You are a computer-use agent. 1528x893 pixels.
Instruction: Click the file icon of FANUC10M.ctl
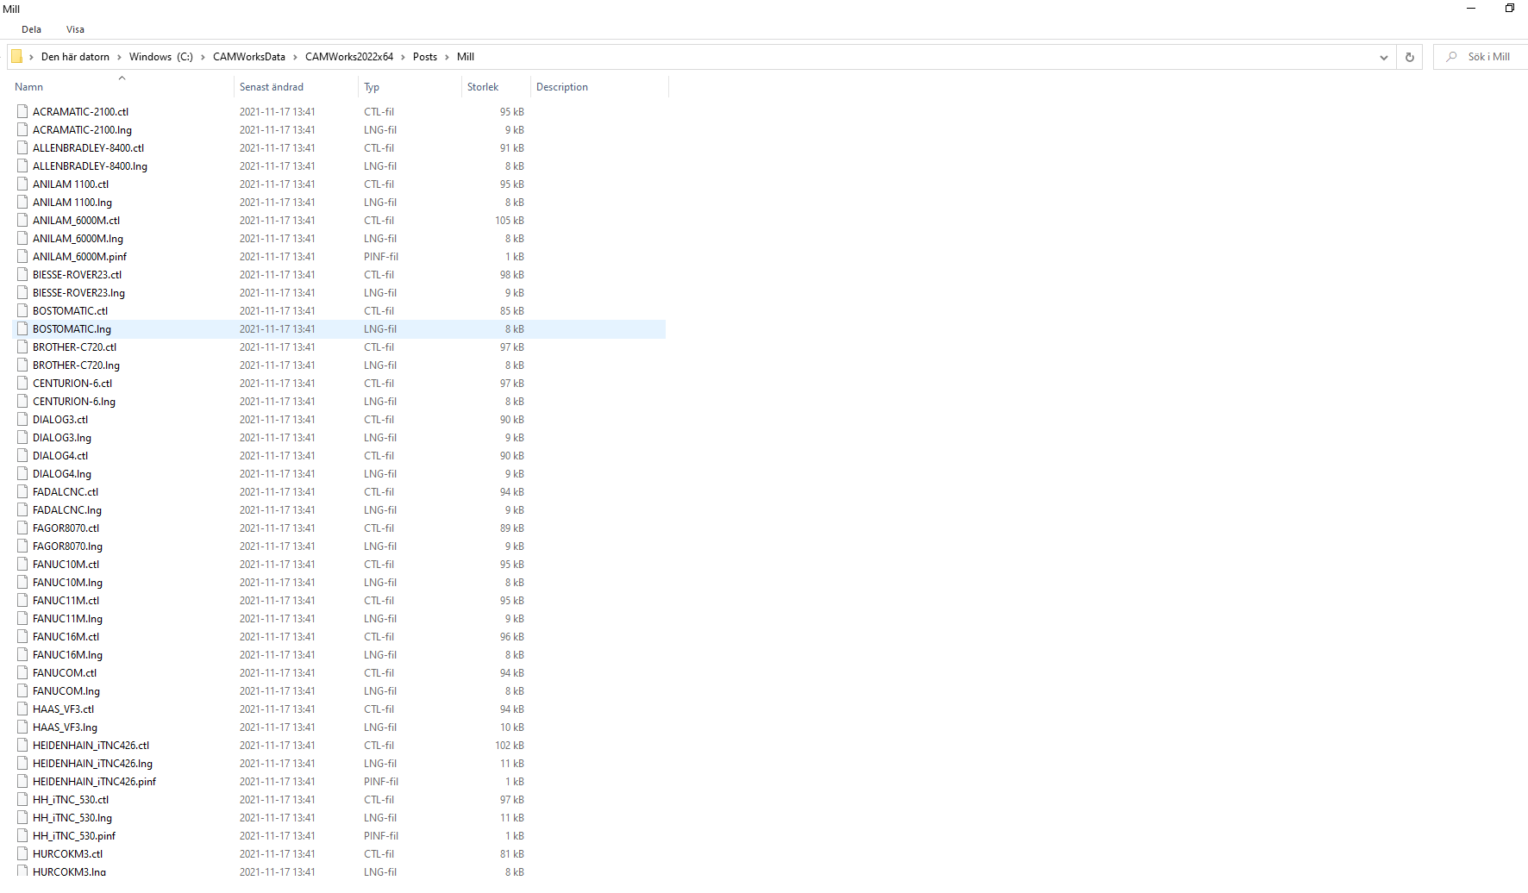tap(22, 564)
